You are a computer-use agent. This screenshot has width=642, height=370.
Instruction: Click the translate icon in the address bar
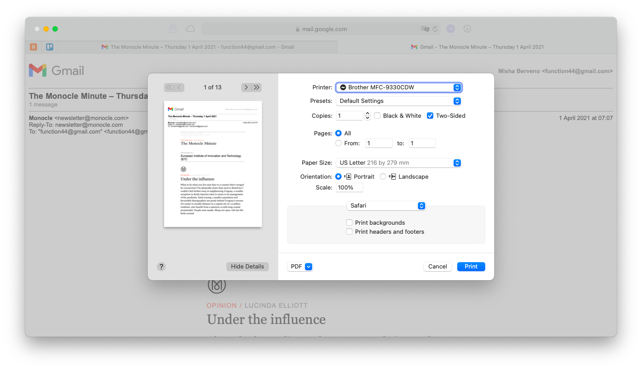(x=425, y=28)
